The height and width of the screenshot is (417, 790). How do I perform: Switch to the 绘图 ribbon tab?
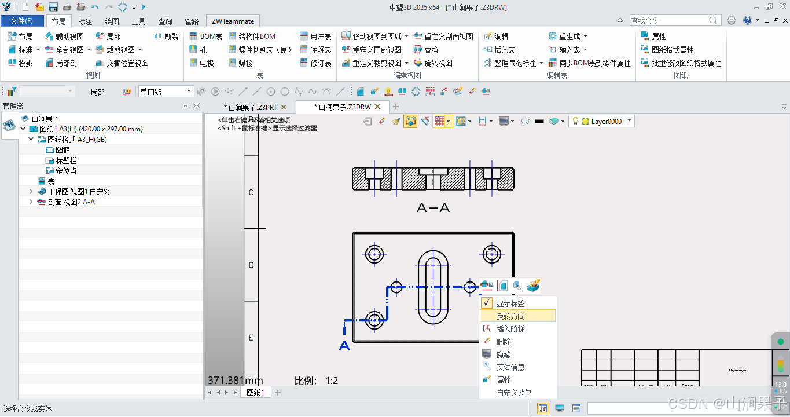coord(112,21)
